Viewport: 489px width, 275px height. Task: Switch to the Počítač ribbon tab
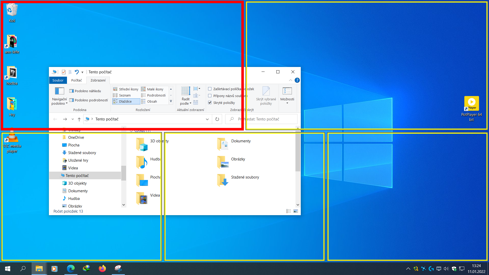pos(76,80)
